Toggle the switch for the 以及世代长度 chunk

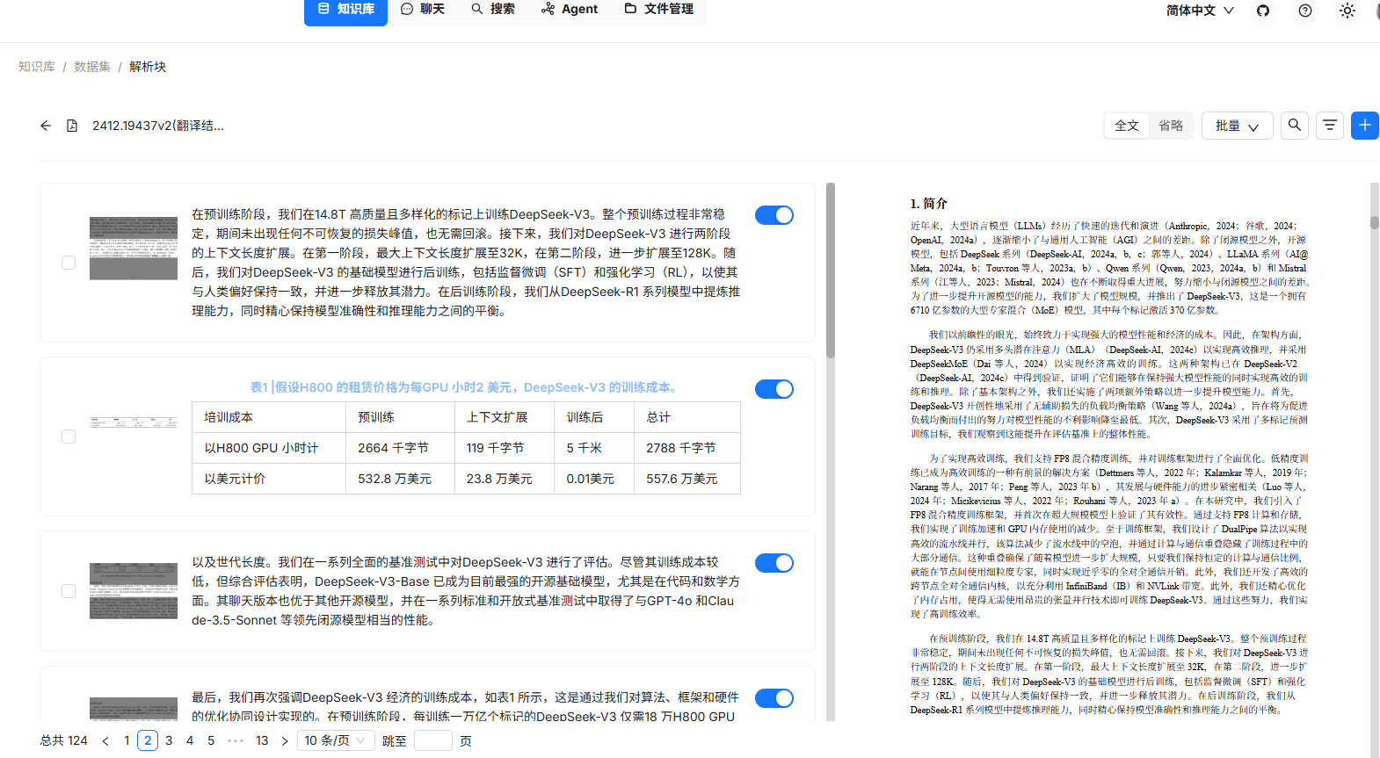(x=774, y=563)
